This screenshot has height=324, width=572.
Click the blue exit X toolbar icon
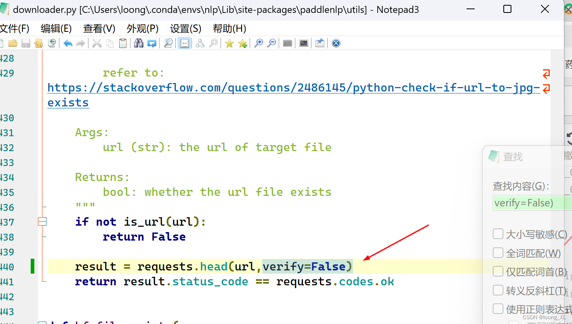coord(336,43)
